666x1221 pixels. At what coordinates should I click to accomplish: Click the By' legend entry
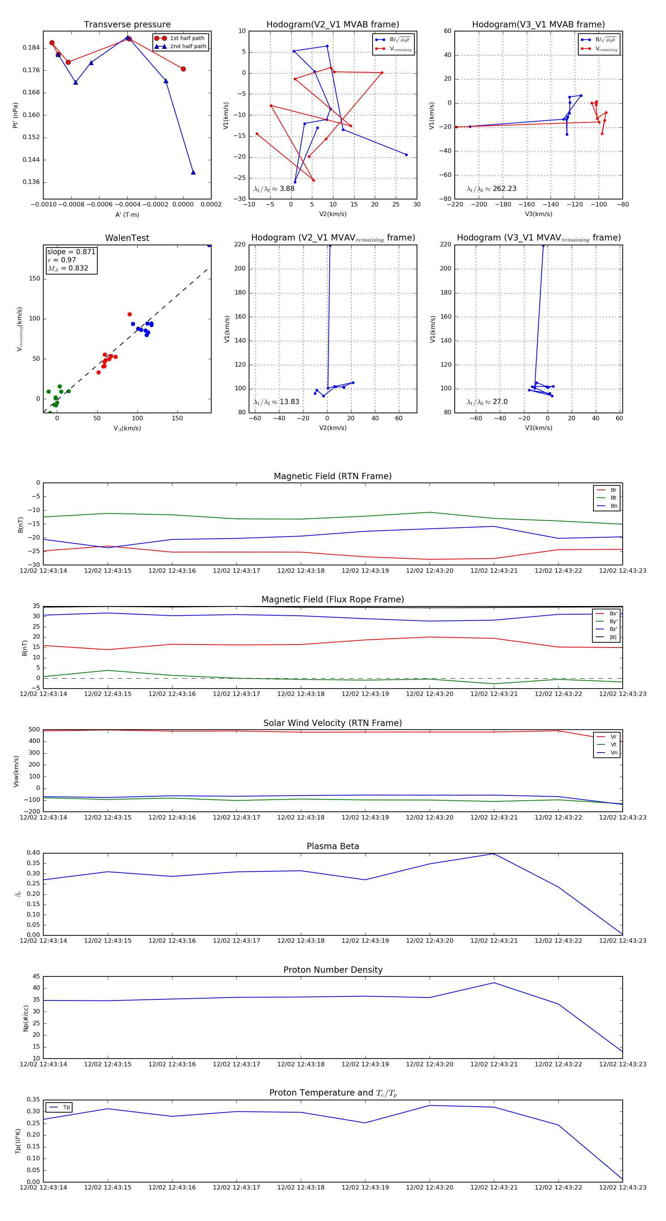(x=606, y=621)
